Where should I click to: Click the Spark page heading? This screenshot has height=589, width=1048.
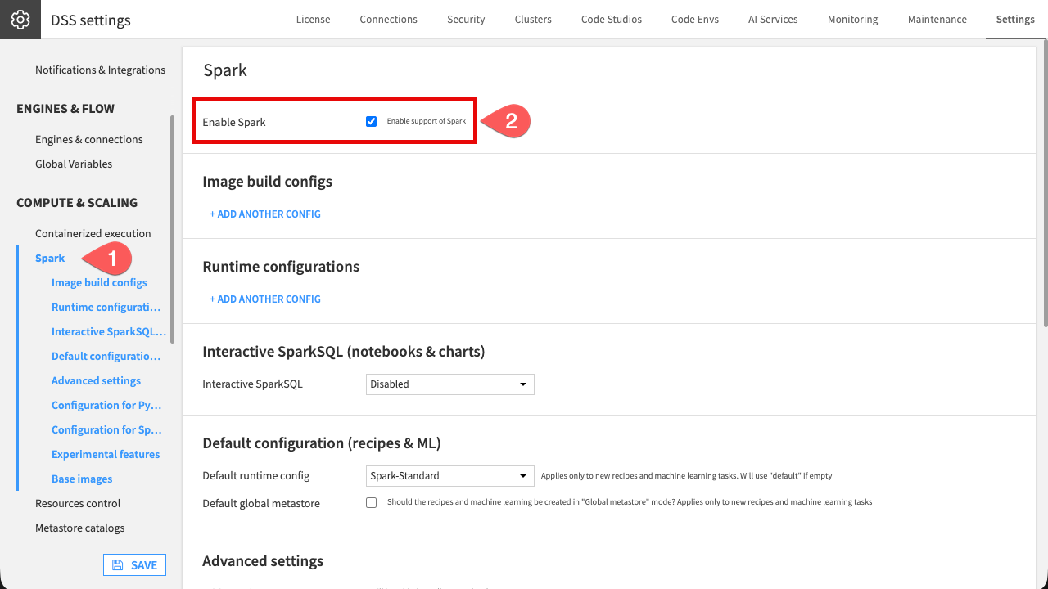click(x=225, y=70)
